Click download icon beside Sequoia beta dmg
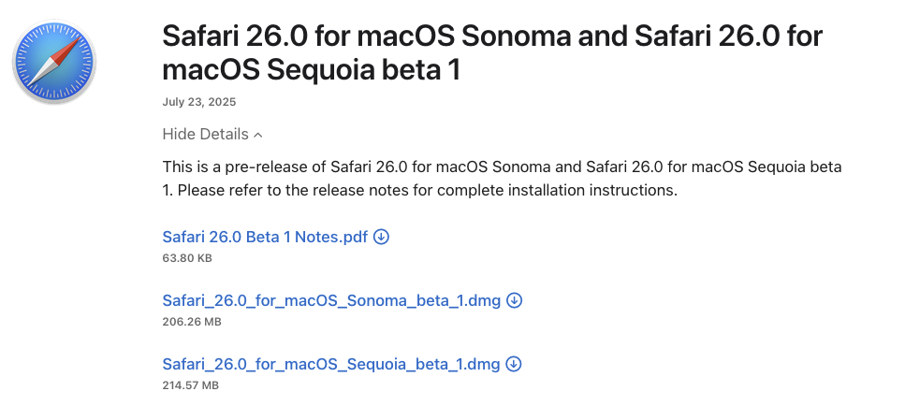The width and height of the screenshot is (905, 406). pyautogui.click(x=513, y=364)
